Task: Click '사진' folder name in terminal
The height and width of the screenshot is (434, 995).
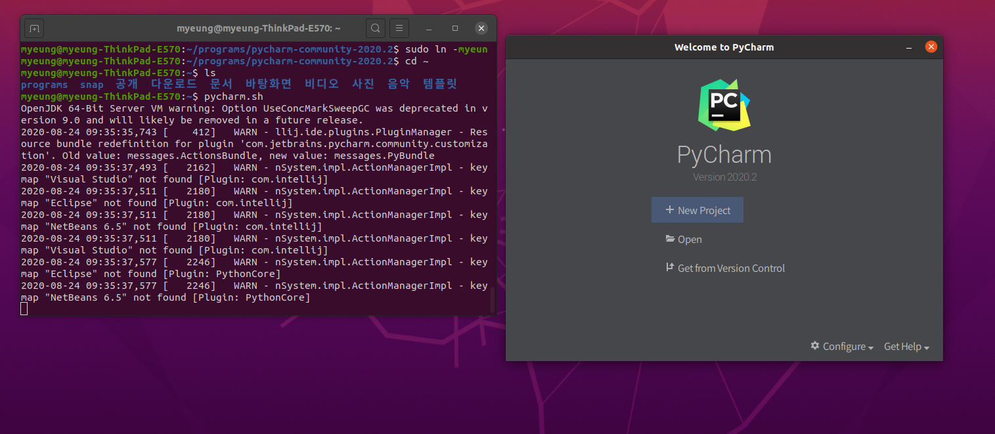Action: [363, 84]
